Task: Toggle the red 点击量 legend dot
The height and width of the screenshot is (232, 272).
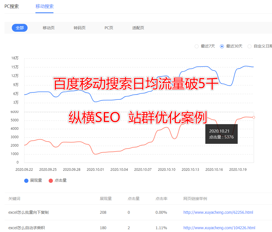Action: tap(51, 181)
